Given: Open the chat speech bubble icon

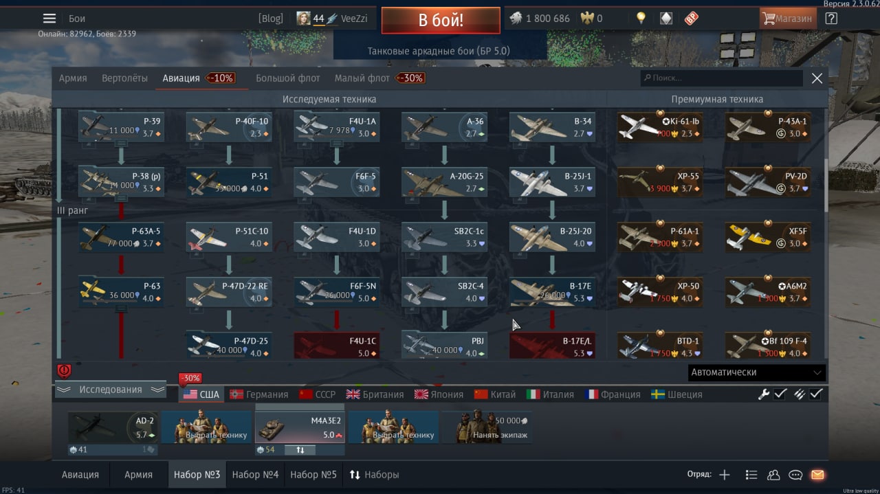Looking at the screenshot, I should click(795, 475).
